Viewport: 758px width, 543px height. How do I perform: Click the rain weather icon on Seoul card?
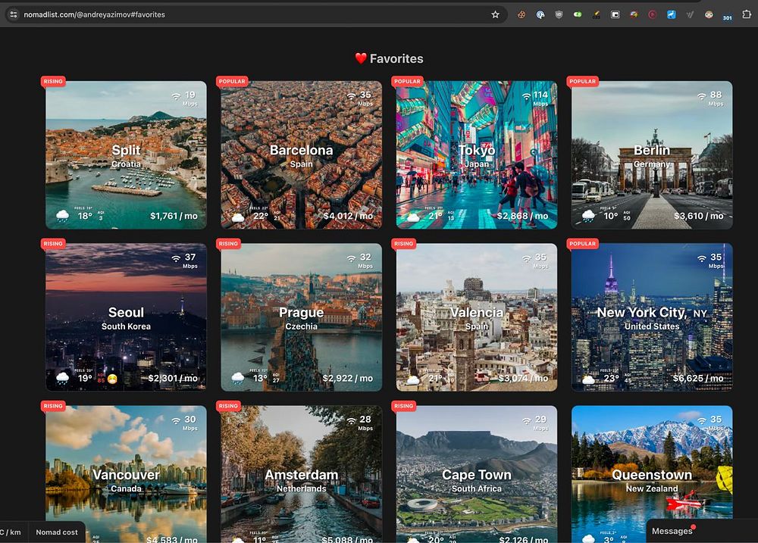[62, 378]
